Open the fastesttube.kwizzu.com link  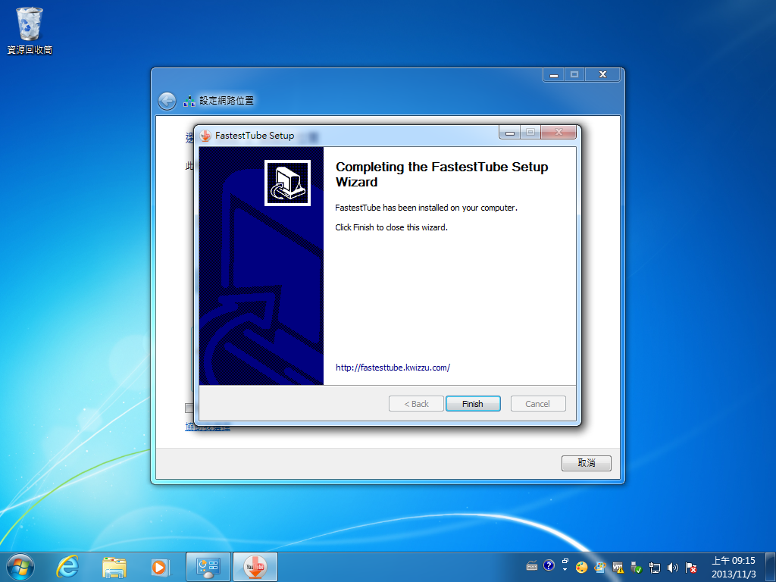tap(393, 368)
